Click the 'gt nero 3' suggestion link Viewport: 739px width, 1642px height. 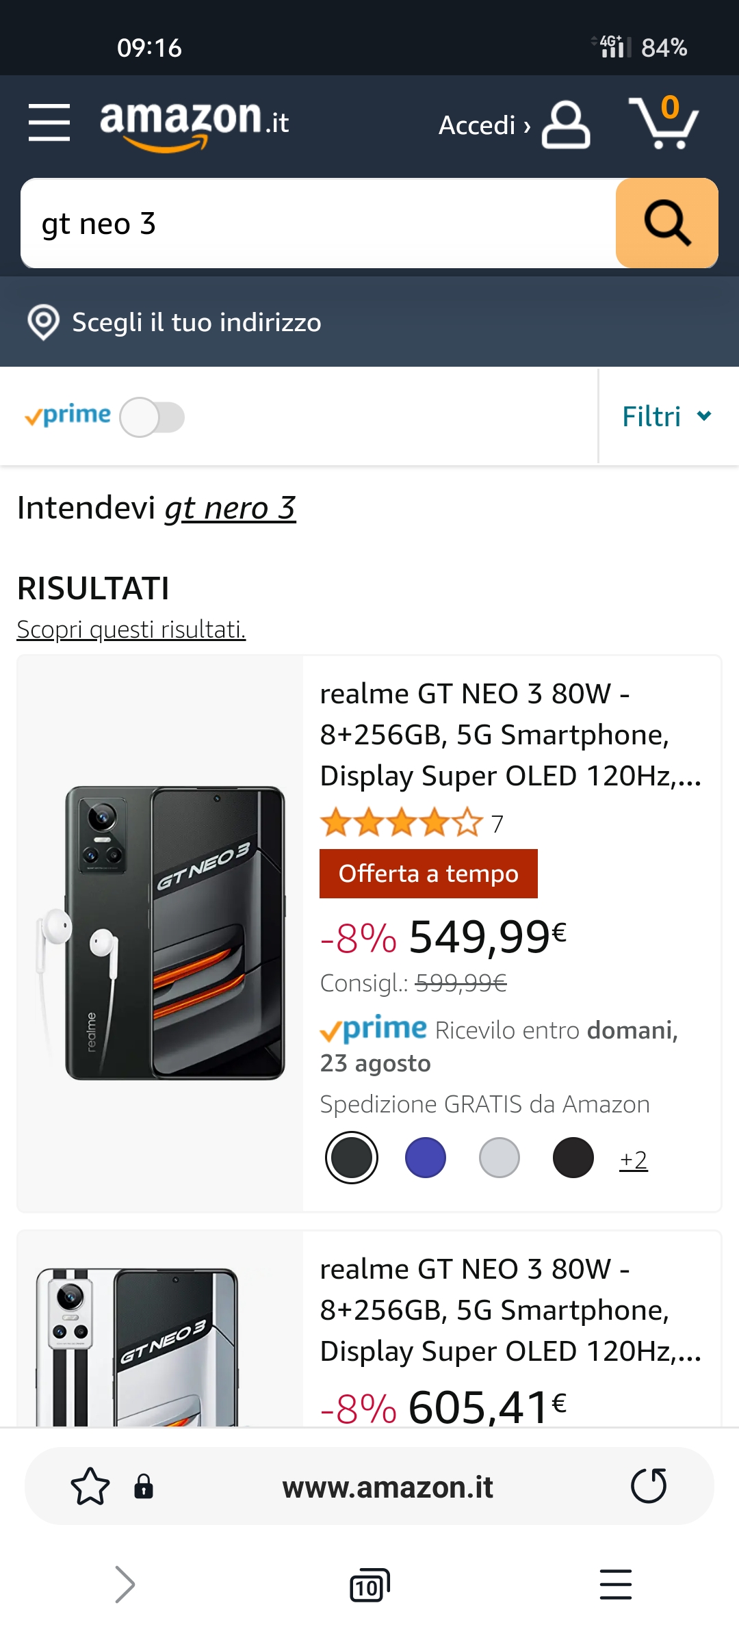[230, 508]
